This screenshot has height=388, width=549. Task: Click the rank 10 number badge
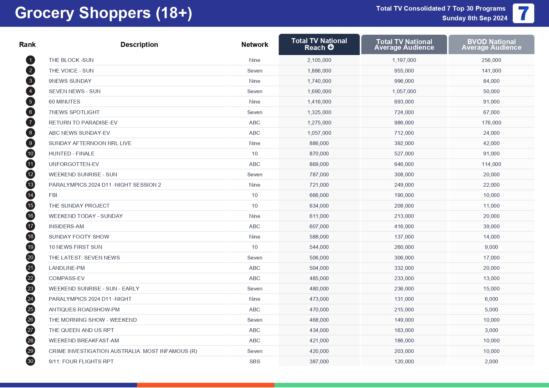(x=30, y=154)
